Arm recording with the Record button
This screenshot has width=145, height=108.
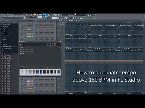(x=36, y=17)
